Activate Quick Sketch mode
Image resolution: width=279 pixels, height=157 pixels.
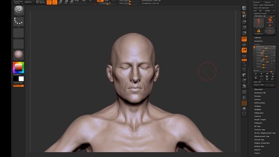pos(41,2)
